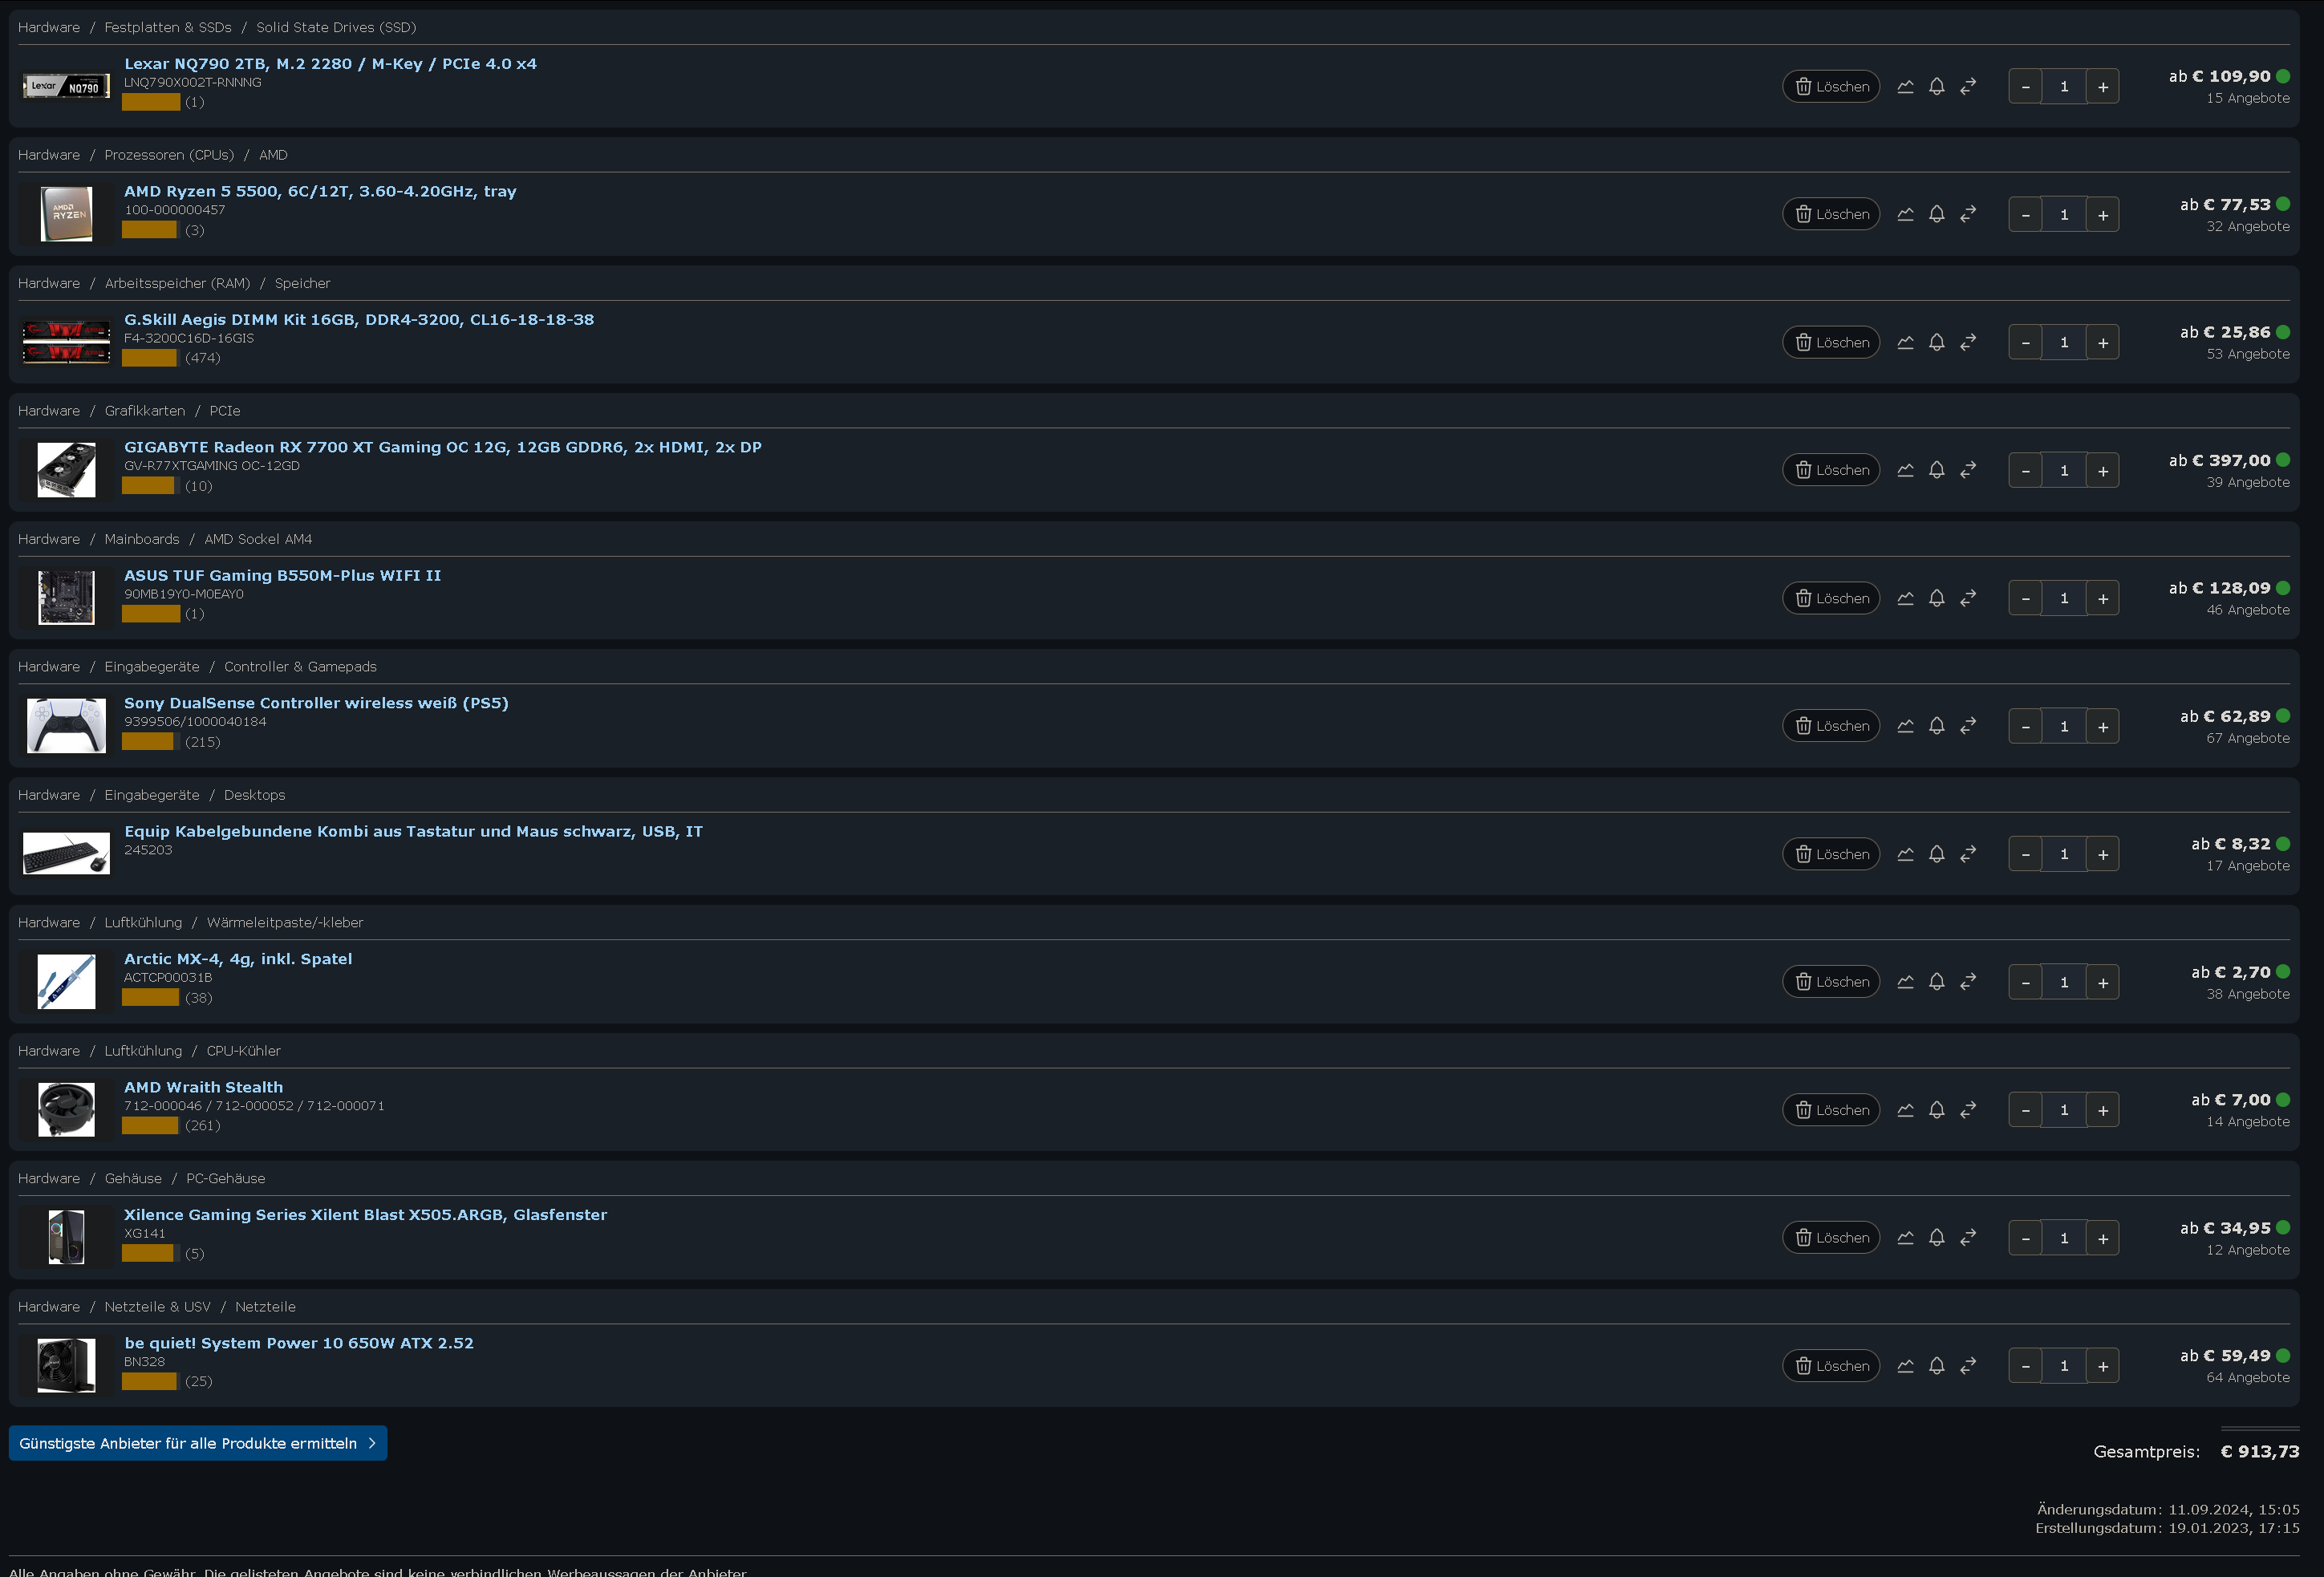Click swap arrows icon for G.Skill Aegis RAM

click(x=1968, y=343)
